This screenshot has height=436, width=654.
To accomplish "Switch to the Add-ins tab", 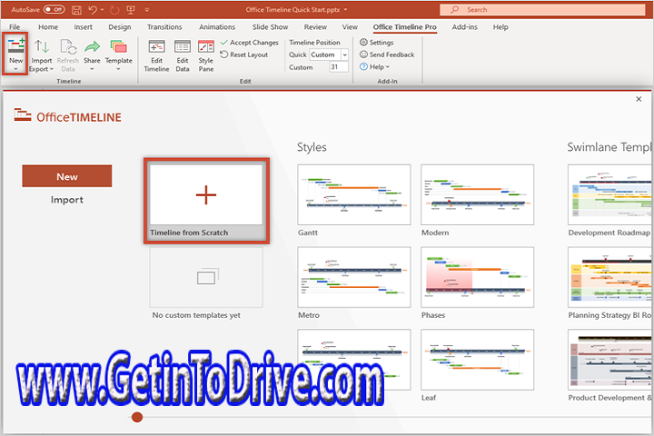I will (x=465, y=27).
